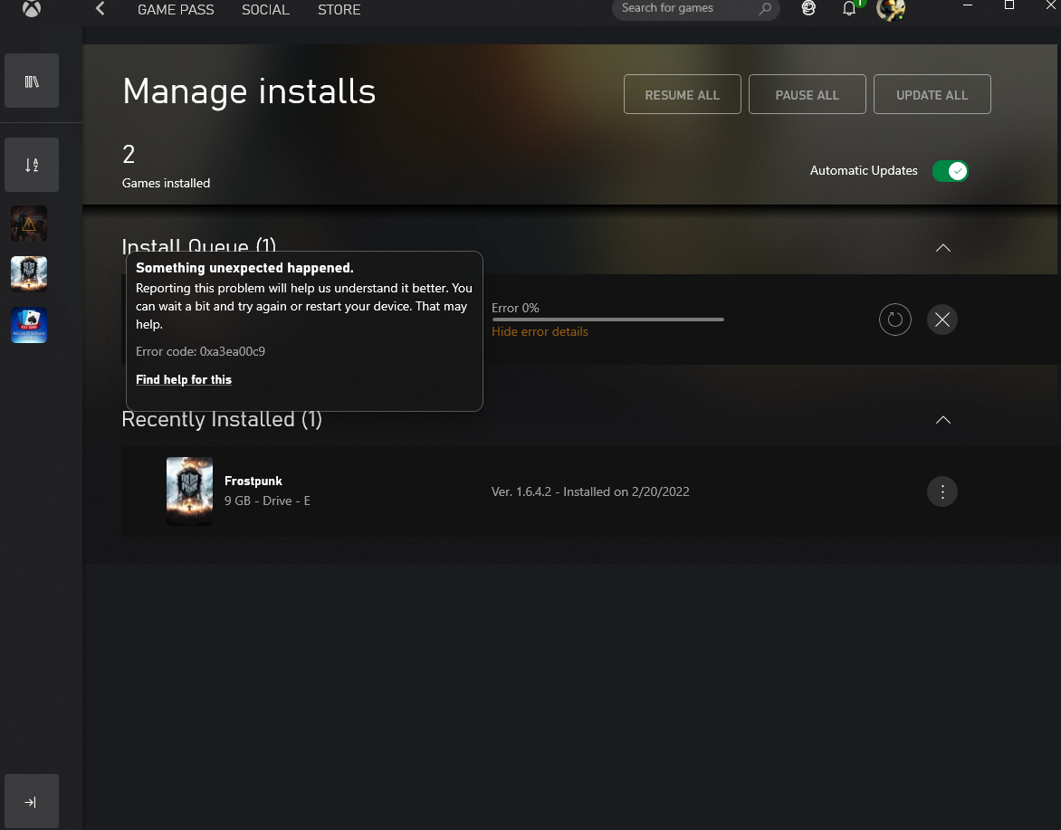The width and height of the screenshot is (1061, 830).
Task: Click RESUME ALL button
Action: (x=682, y=95)
